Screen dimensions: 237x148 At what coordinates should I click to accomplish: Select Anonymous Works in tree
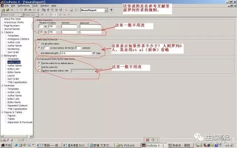point(14,22)
